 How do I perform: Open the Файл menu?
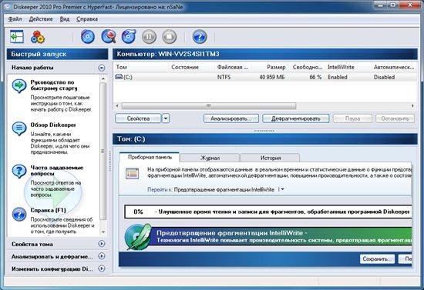click(x=15, y=19)
